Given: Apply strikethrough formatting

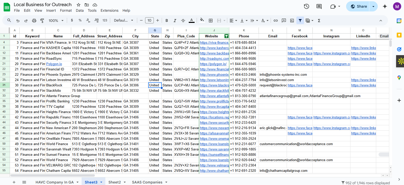Looking at the screenshot, I should 183,21.
